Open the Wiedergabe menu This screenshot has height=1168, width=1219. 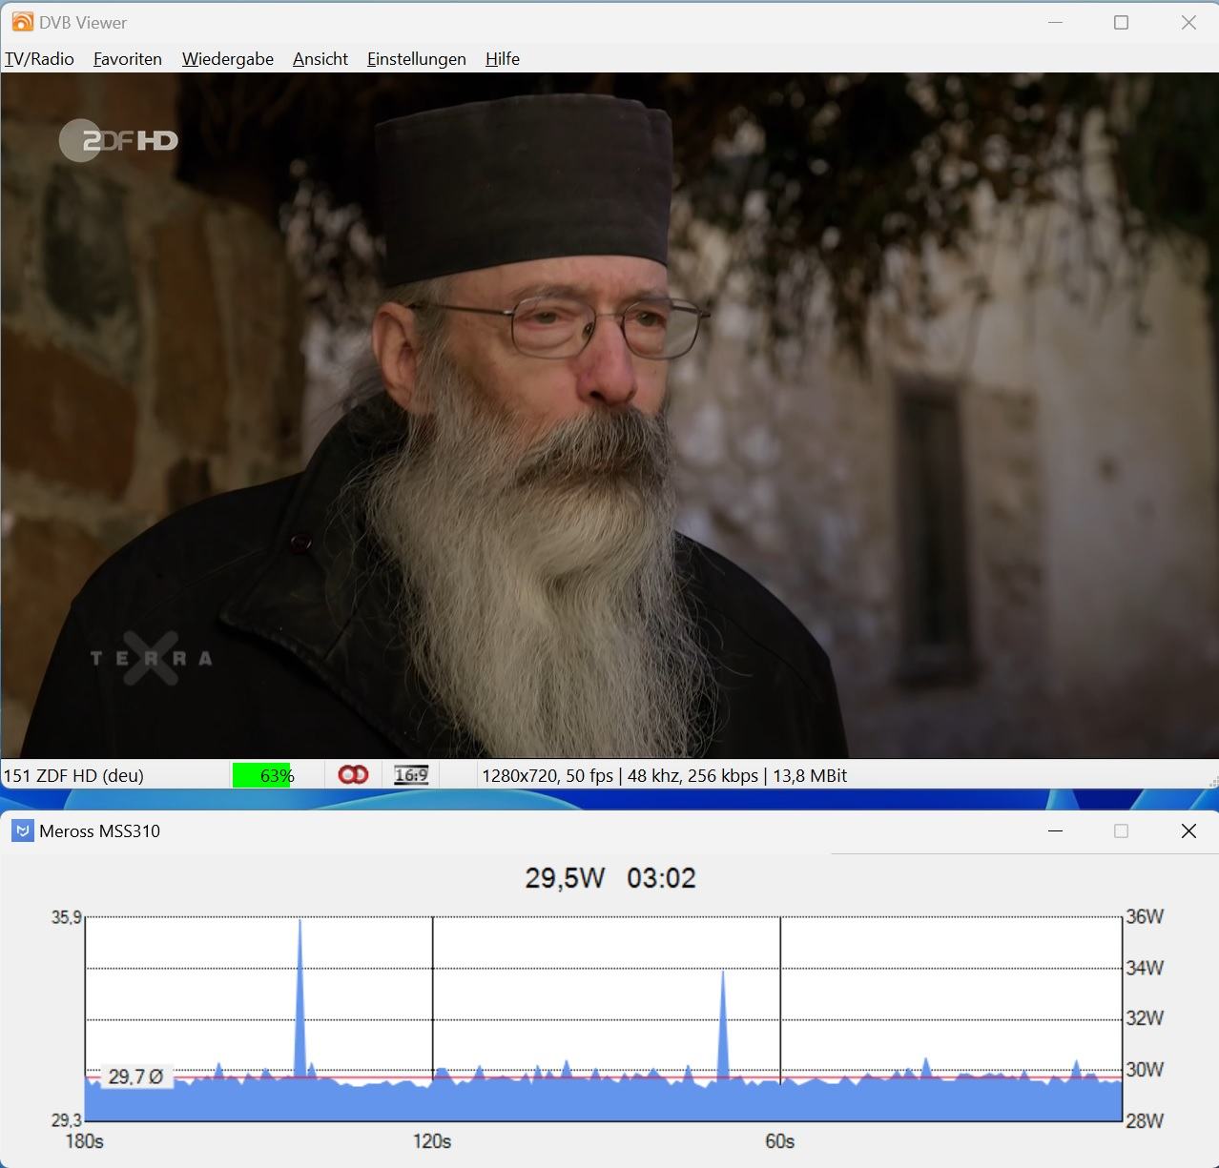click(x=228, y=59)
